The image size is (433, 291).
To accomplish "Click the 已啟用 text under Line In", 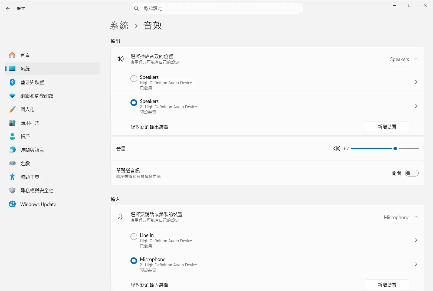I will pos(146,246).
